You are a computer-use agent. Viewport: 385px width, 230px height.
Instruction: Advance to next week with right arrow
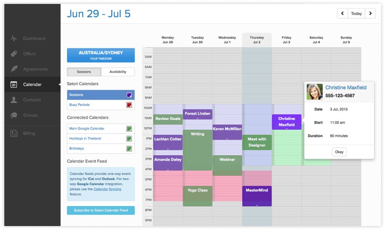coord(370,13)
